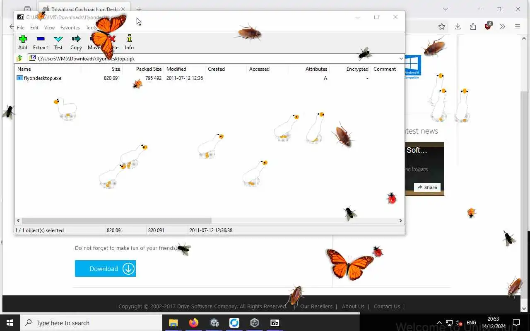Open the Firefox list all tabs chevron
This screenshot has height=331, width=530.
pyautogui.click(x=446, y=9)
